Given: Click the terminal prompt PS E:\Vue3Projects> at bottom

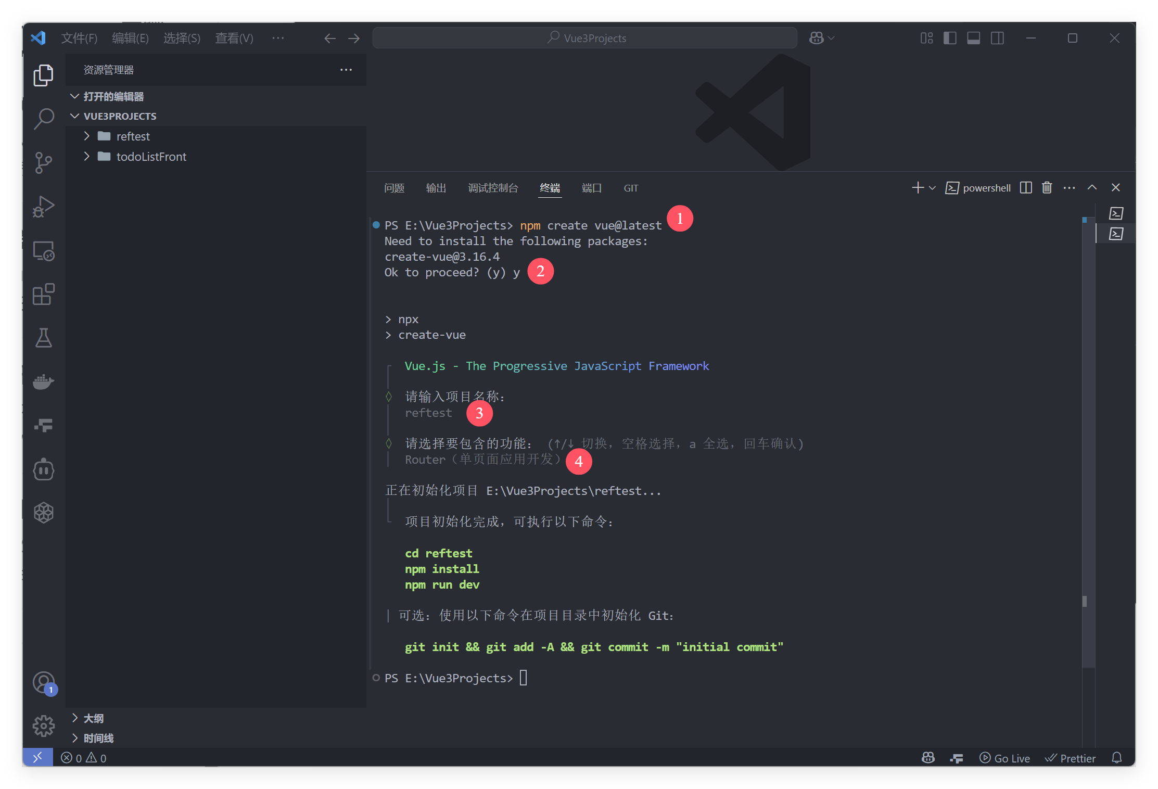Looking at the screenshot, I should (449, 678).
